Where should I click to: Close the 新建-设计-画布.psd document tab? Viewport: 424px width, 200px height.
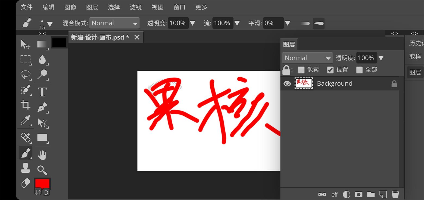137,37
